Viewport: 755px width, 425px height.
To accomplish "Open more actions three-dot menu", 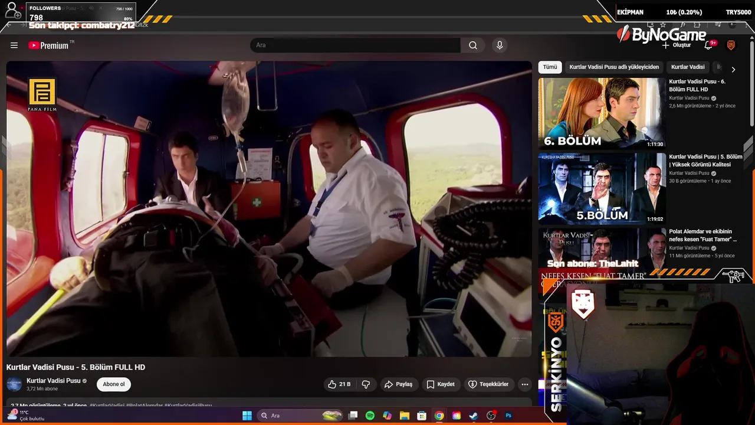I will pos(525,384).
